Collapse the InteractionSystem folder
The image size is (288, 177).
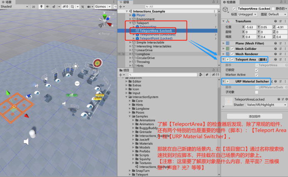tap(127, 97)
